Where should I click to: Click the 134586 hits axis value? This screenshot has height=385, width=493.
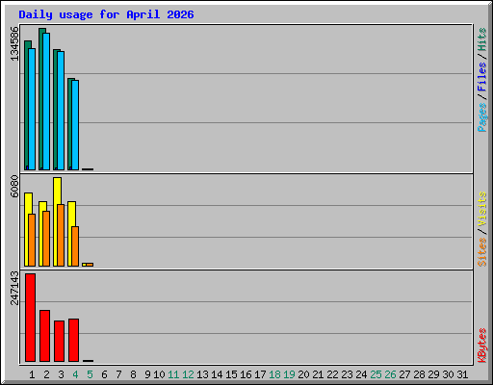(14, 43)
